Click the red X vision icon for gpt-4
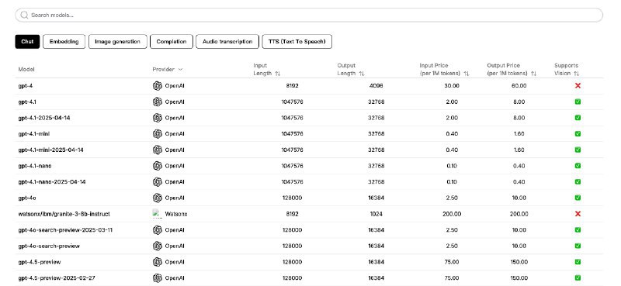This screenshot has height=286, width=621. pyautogui.click(x=578, y=85)
